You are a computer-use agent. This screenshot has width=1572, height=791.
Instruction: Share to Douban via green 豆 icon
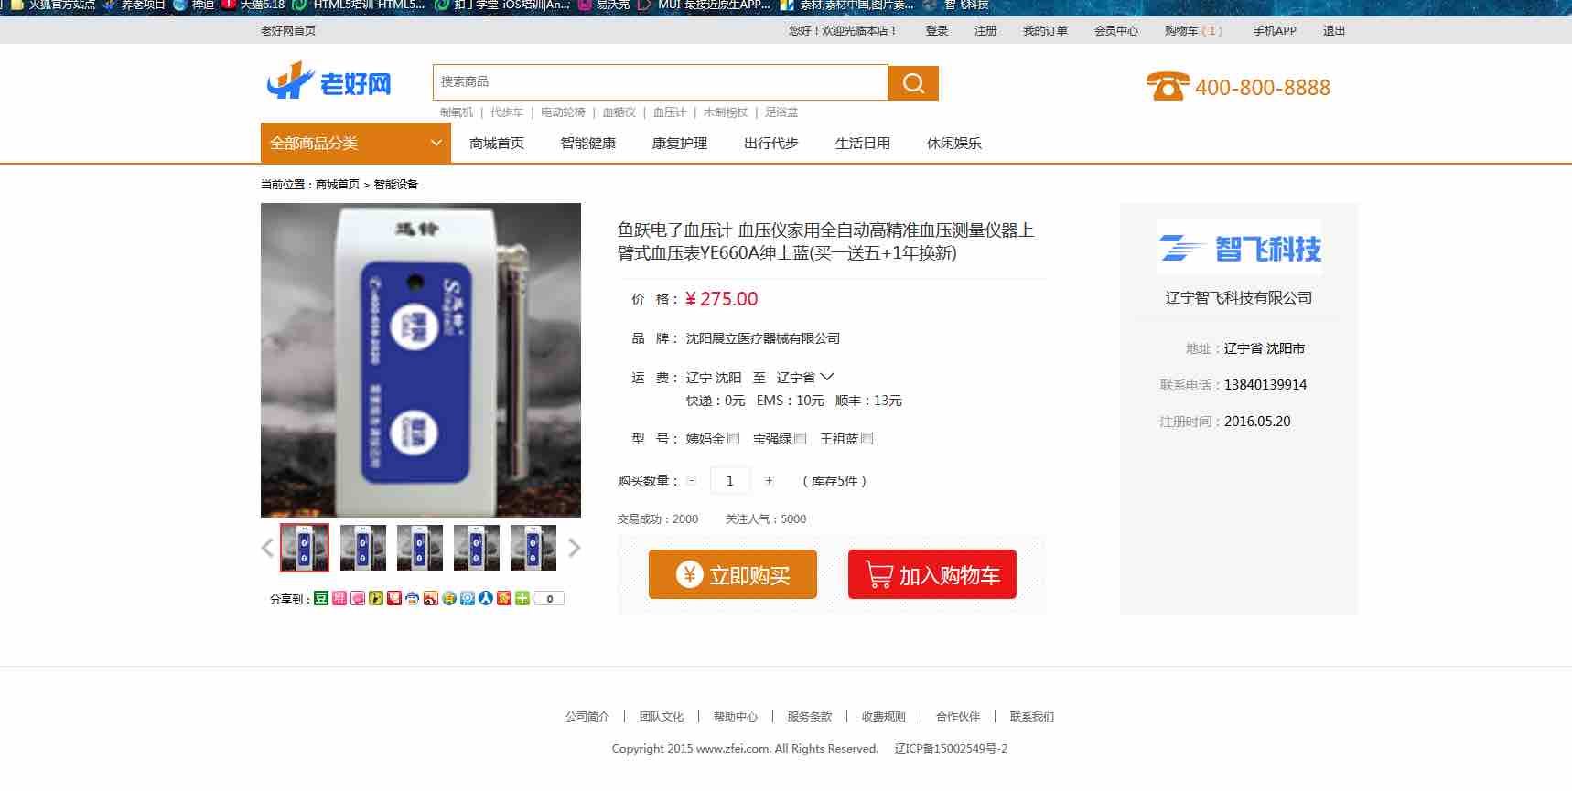point(321,598)
